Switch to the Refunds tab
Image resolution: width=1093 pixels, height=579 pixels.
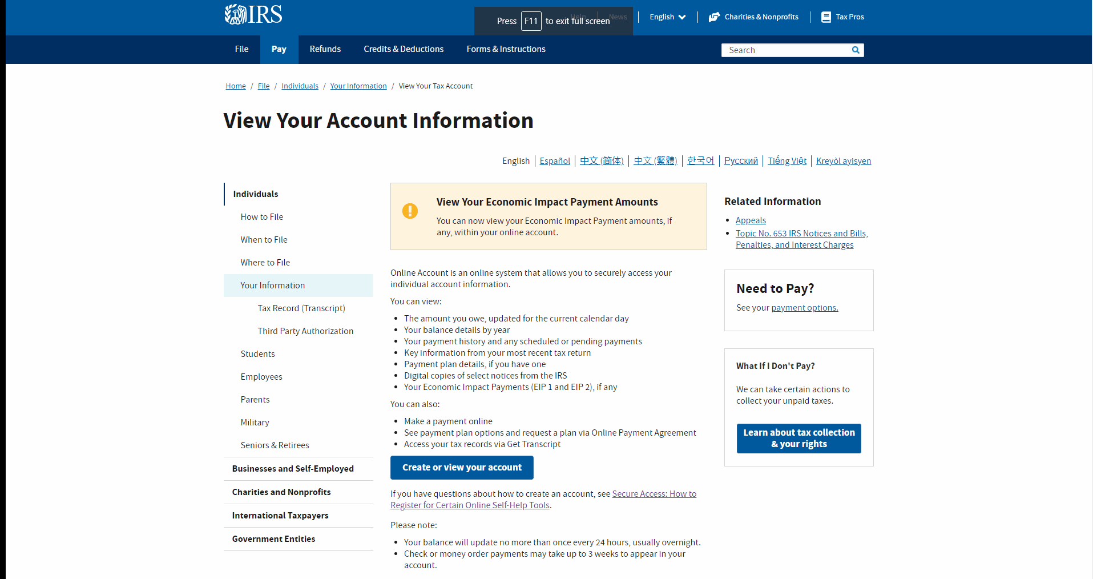click(325, 49)
